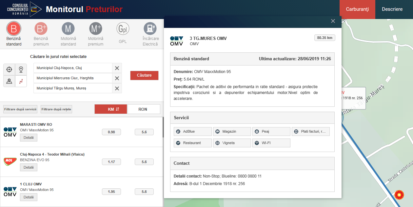This screenshot has height=207, width=413.
Task: Open Detalii for Cluj-Napoca 4 Teodor Mihali
Action: click(x=29, y=167)
